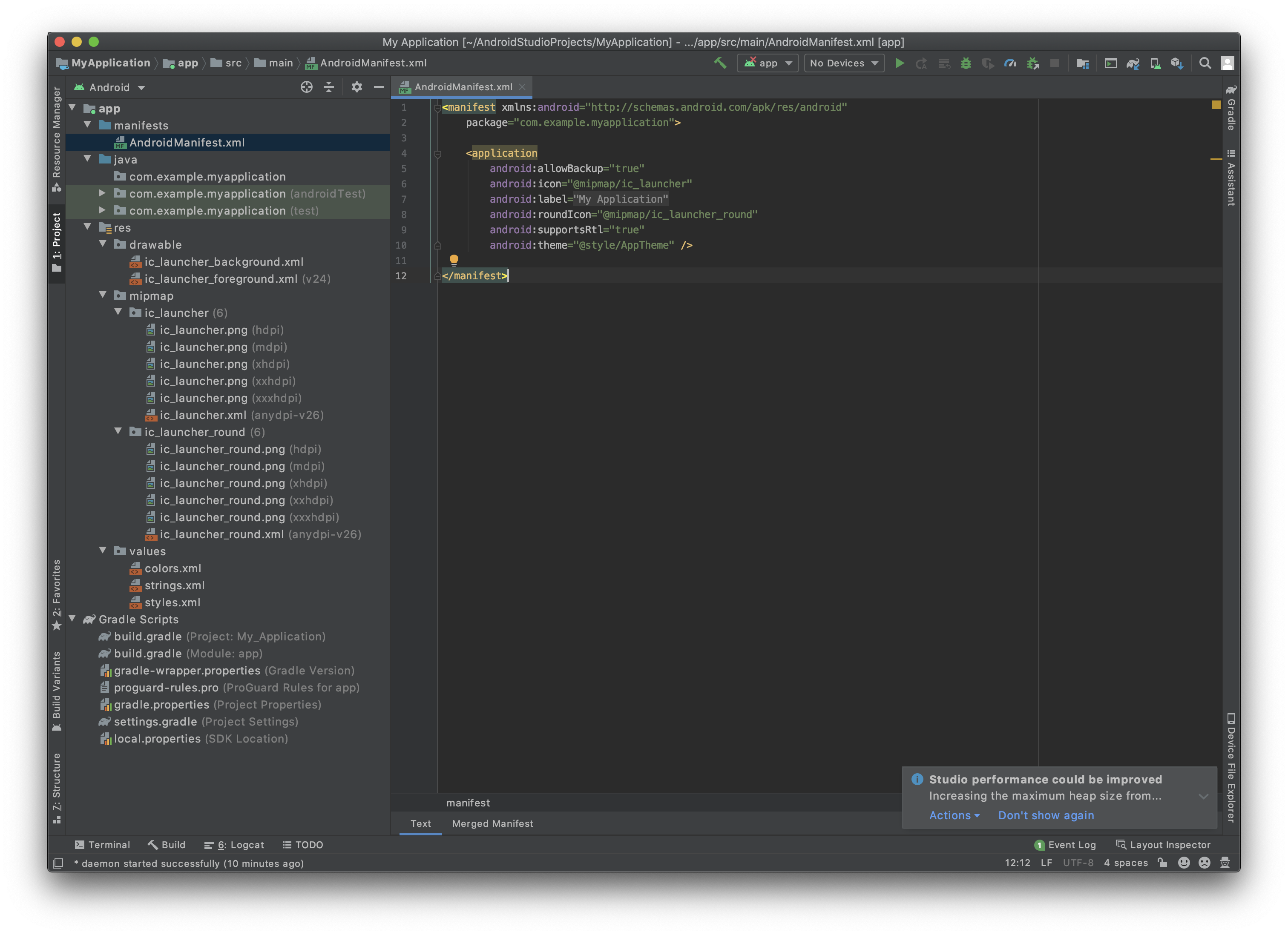Open the Terminal tool window tab
The width and height of the screenshot is (1288, 935).
103,845
